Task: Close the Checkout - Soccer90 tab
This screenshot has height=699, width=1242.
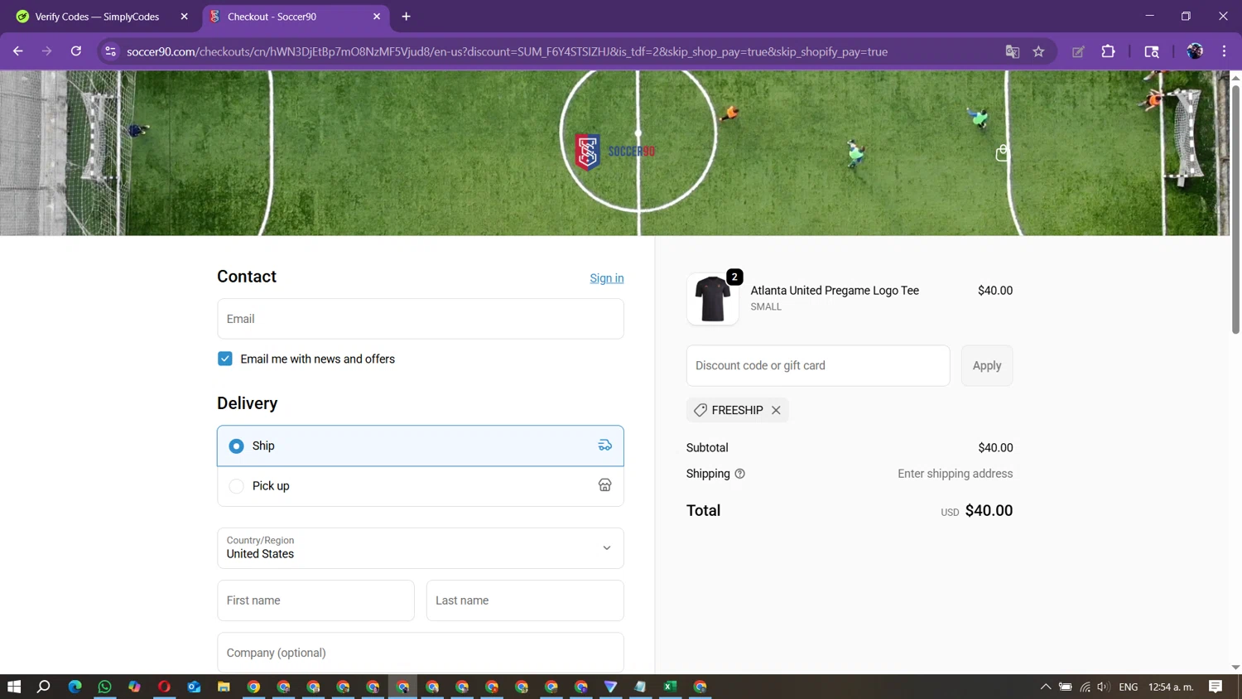Action: 377,17
